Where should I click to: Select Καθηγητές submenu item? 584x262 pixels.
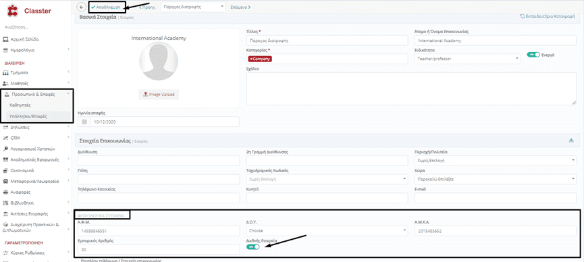click(x=20, y=105)
